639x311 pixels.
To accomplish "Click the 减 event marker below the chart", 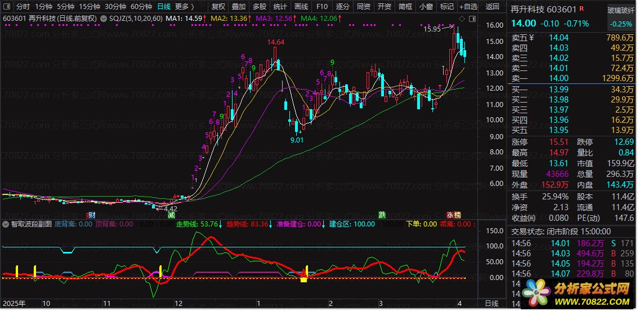I will coord(171,215).
